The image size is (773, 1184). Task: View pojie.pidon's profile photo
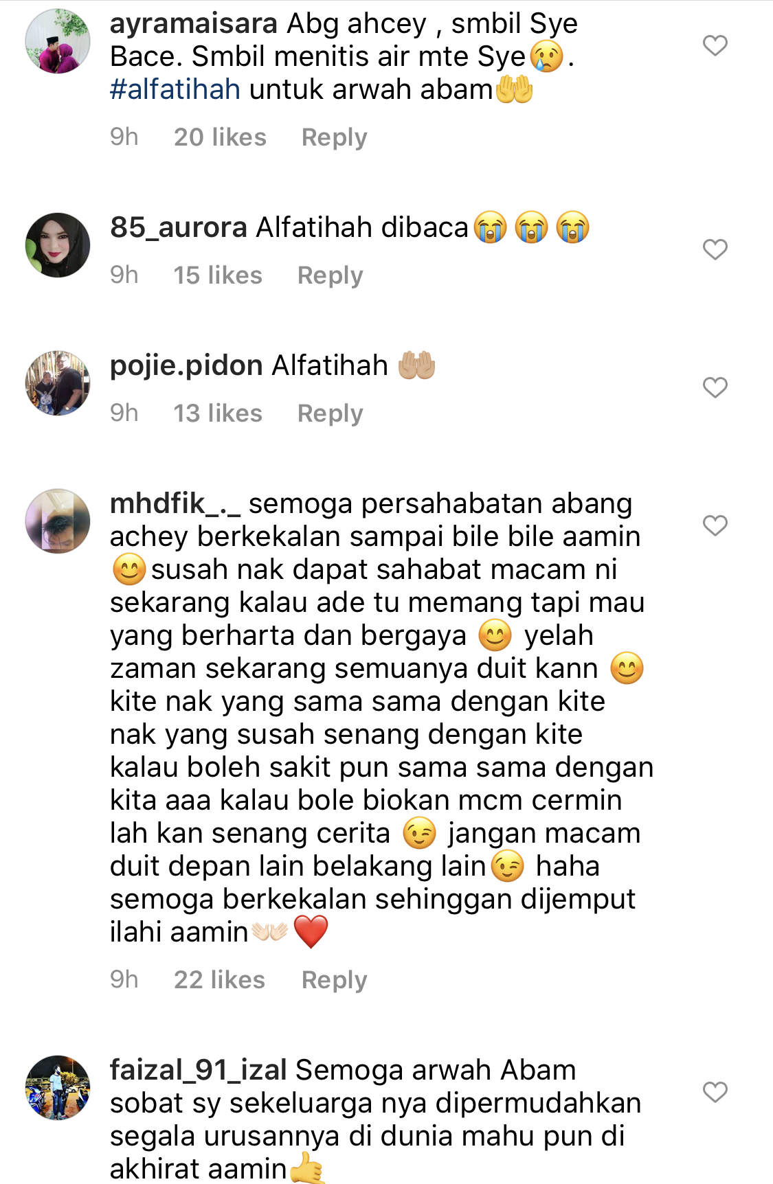tap(58, 383)
